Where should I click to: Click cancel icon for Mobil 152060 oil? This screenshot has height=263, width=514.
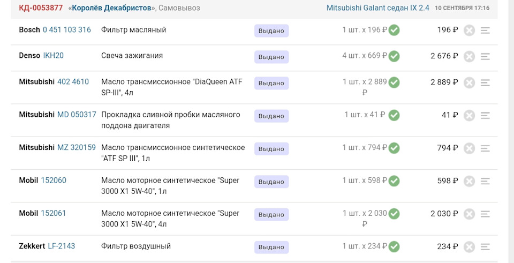click(469, 182)
